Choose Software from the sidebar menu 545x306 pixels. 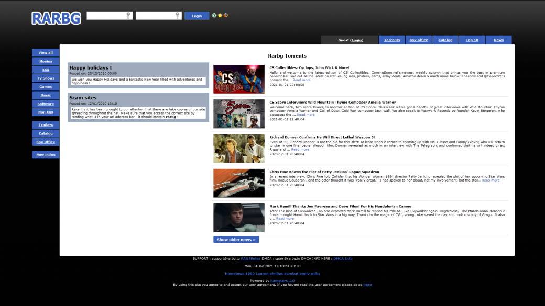[x=46, y=104]
